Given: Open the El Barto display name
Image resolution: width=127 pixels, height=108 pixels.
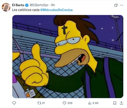Looking at the screenshot, I should pos(18,5).
